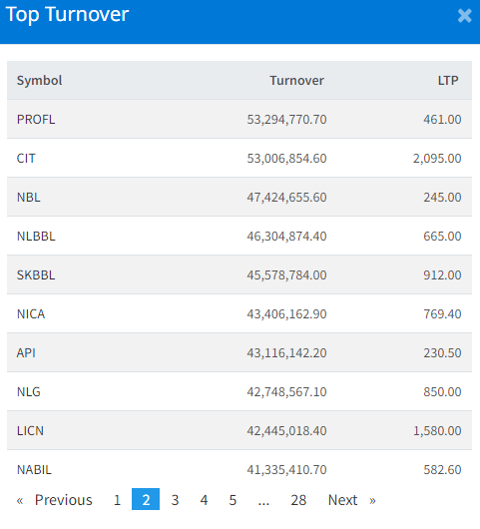
Task: Open the last page 28
Action: [x=298, y=500]
